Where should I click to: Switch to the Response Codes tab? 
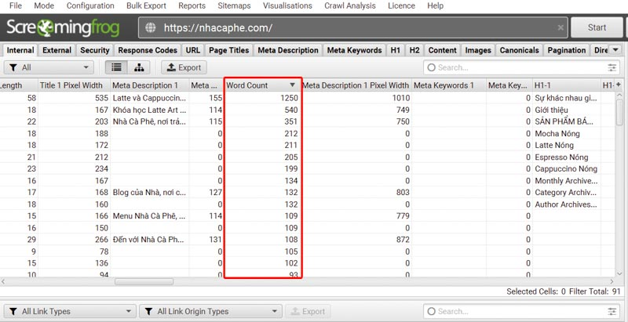coord(148,50)
